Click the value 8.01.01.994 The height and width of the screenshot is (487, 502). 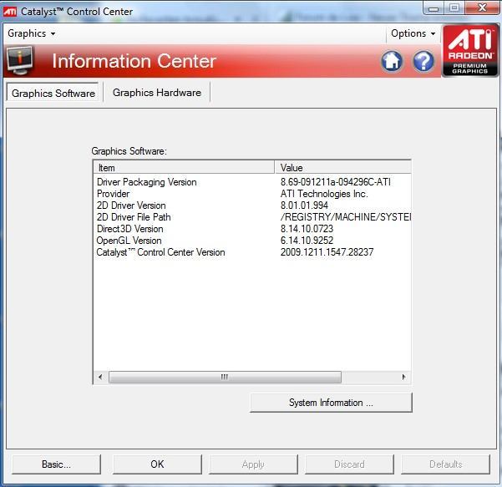(x=304, y=205)
